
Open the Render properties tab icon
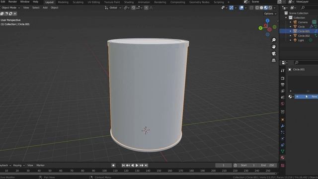[x=283, y=79]
